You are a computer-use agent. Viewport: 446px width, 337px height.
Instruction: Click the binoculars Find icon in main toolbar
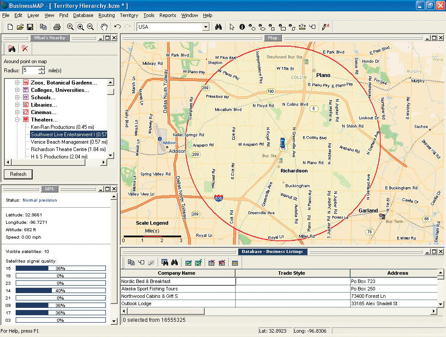219,27
